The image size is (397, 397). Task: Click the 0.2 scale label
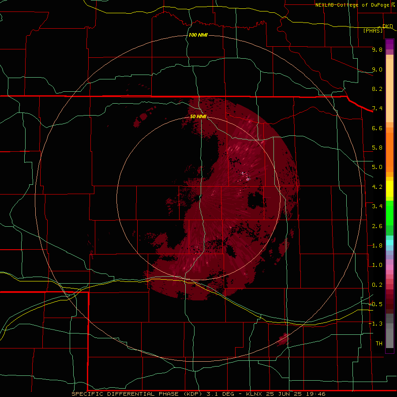point(377,285)
